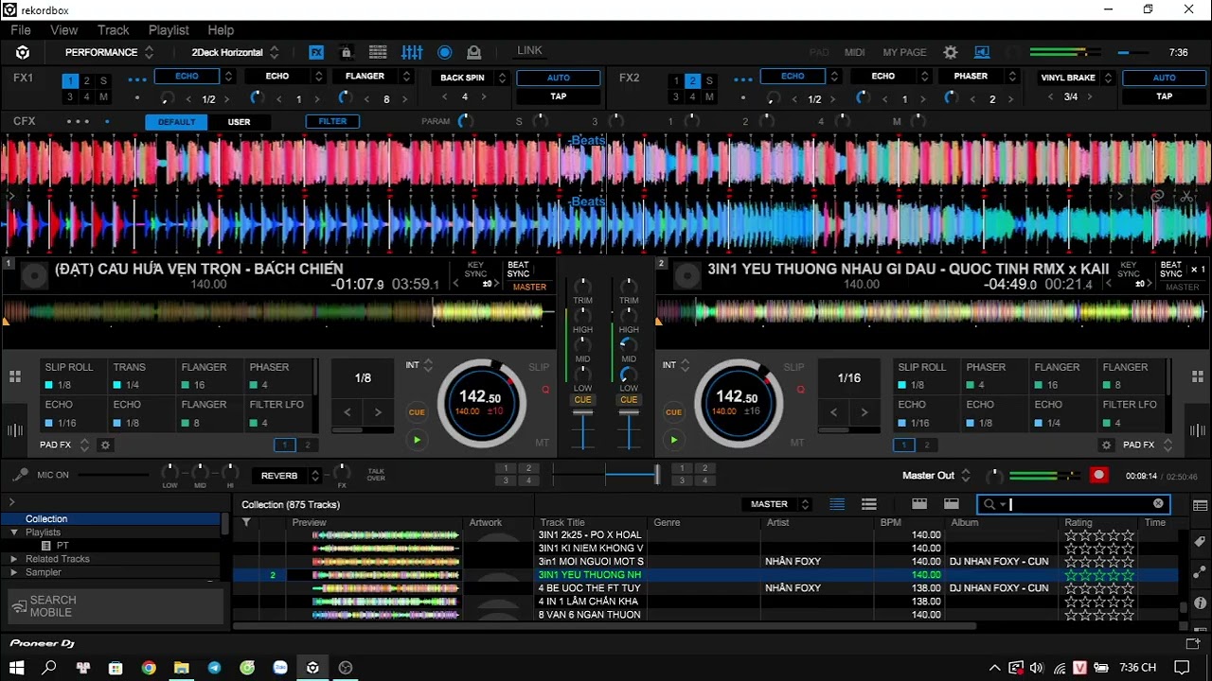Click the FX1 TAP button
Viewport: 1212px width, 681px height.
coord(559,96)
